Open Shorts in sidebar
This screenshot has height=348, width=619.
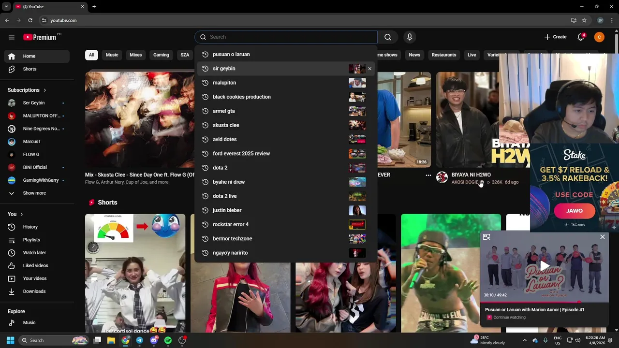pyautogui.click(x=37, y=69)
